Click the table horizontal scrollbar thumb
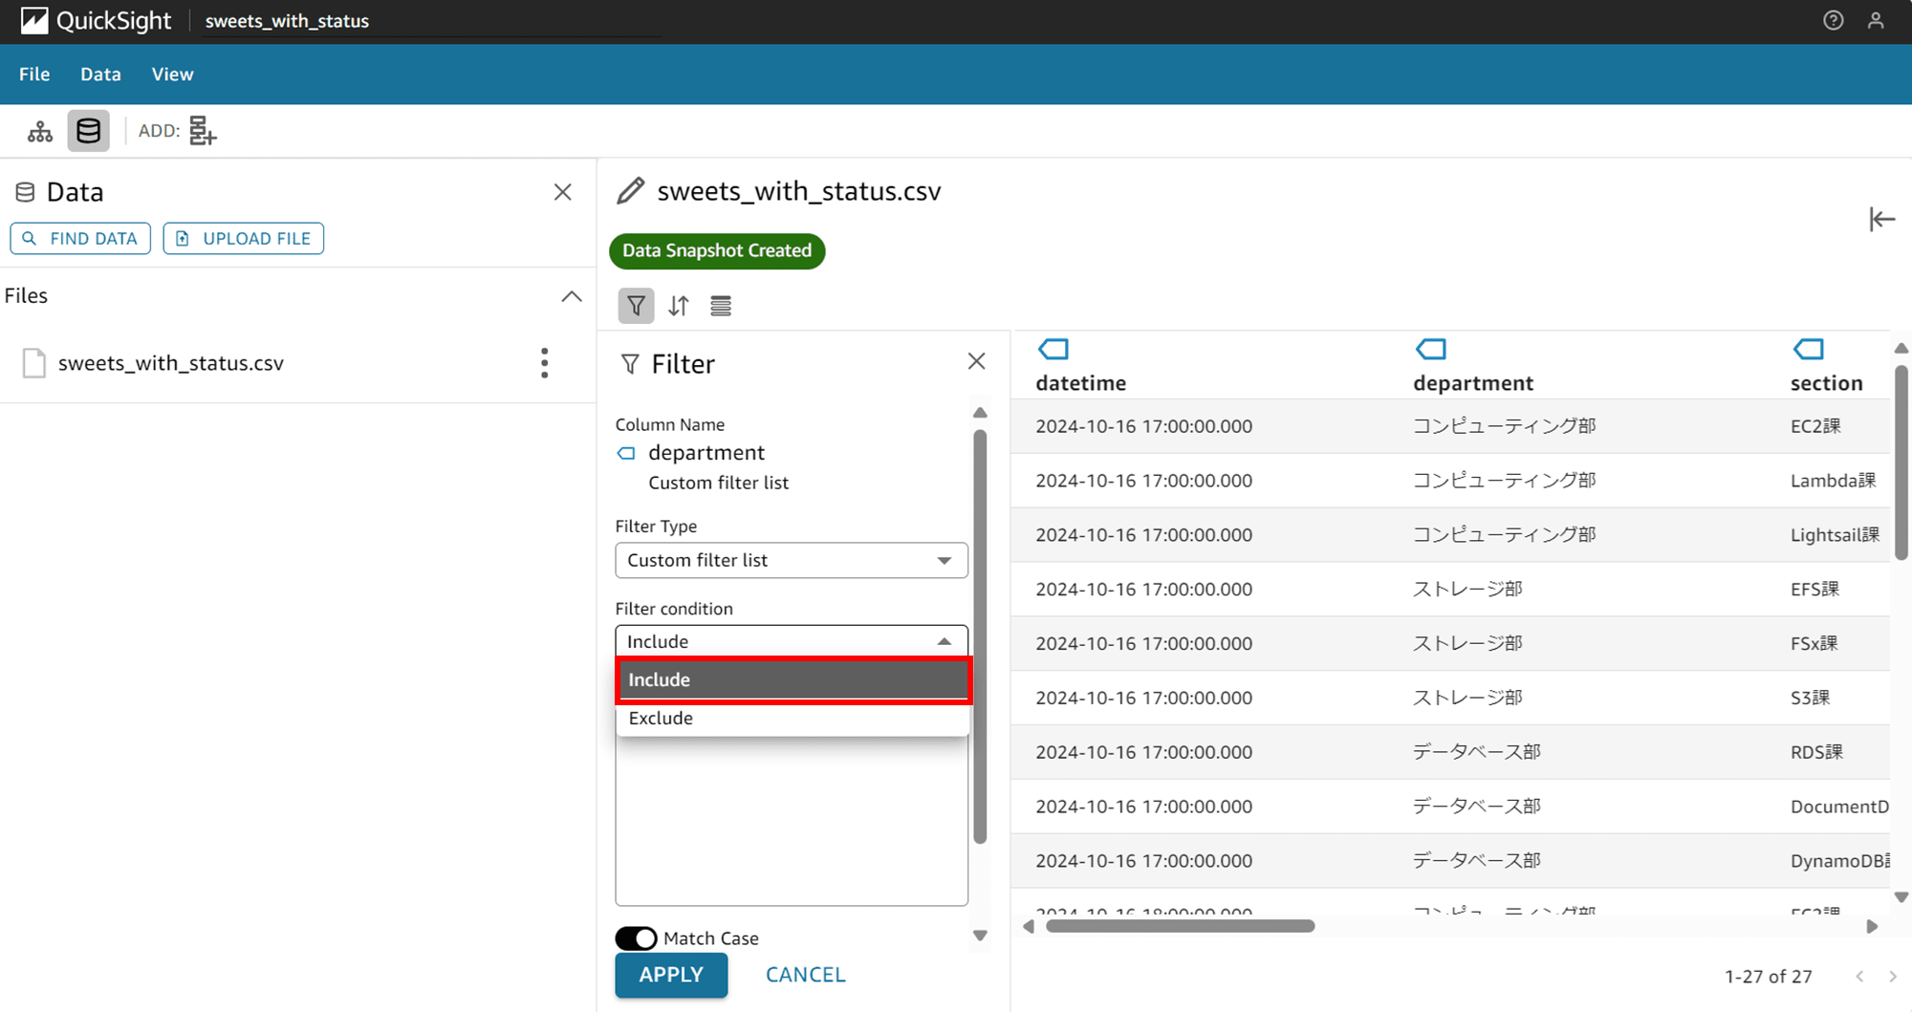1912x1012 pixels. pyautogui.click(x=1180, y=926)
